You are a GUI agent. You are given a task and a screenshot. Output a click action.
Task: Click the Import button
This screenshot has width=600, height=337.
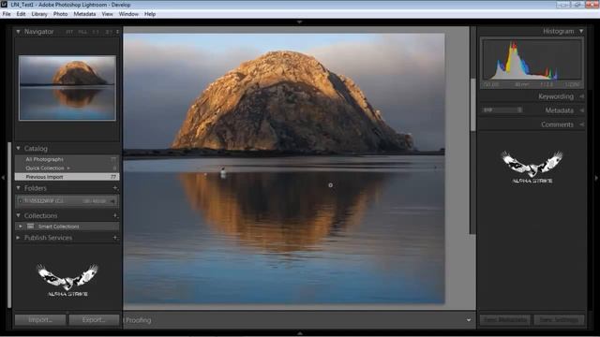tap(40, 319)
